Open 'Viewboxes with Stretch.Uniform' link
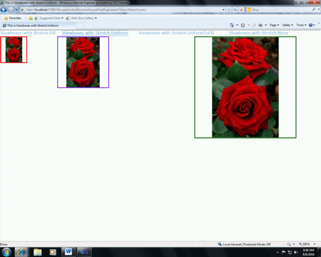The width and height of the screenshot is (321, 257). (95, 33)
